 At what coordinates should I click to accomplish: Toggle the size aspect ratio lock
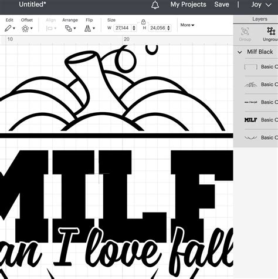point(143,22)
